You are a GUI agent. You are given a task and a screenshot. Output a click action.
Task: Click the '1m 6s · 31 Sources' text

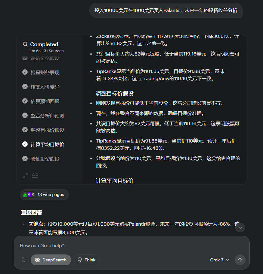point(47,51)
